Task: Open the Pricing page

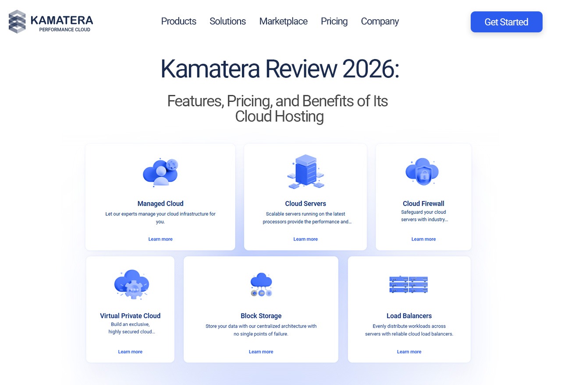Action: pos(334,21)
